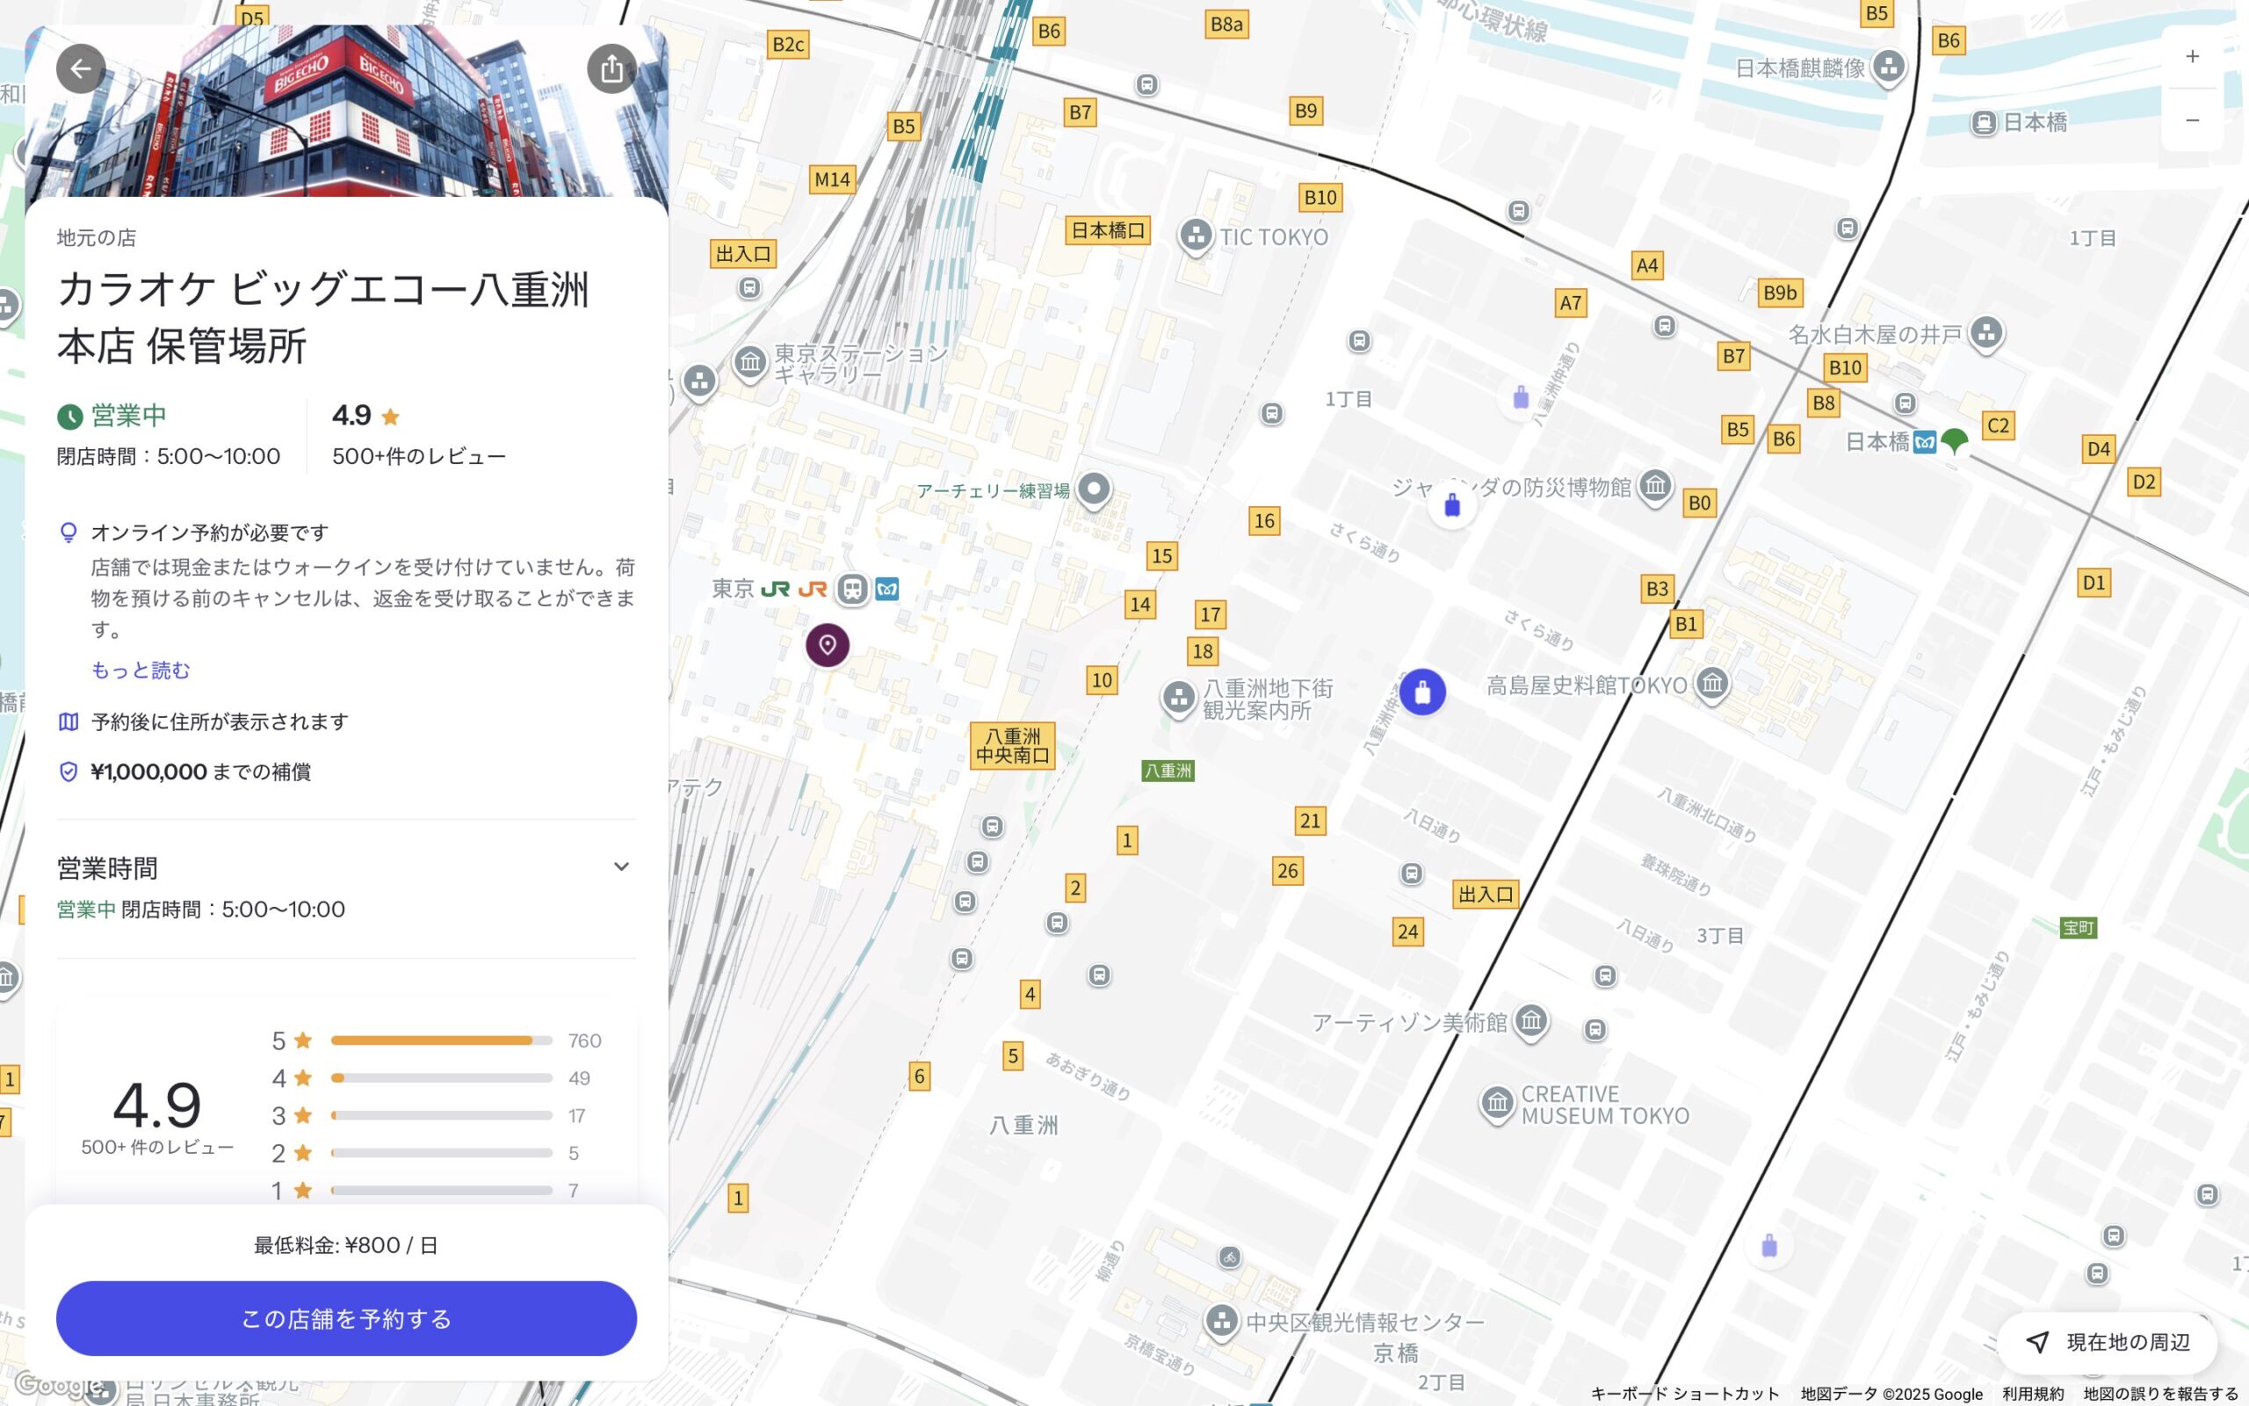Click キーボード ショートカット in footer
This screenshot has width=2249, height=1406.
coord(1684,1394)
